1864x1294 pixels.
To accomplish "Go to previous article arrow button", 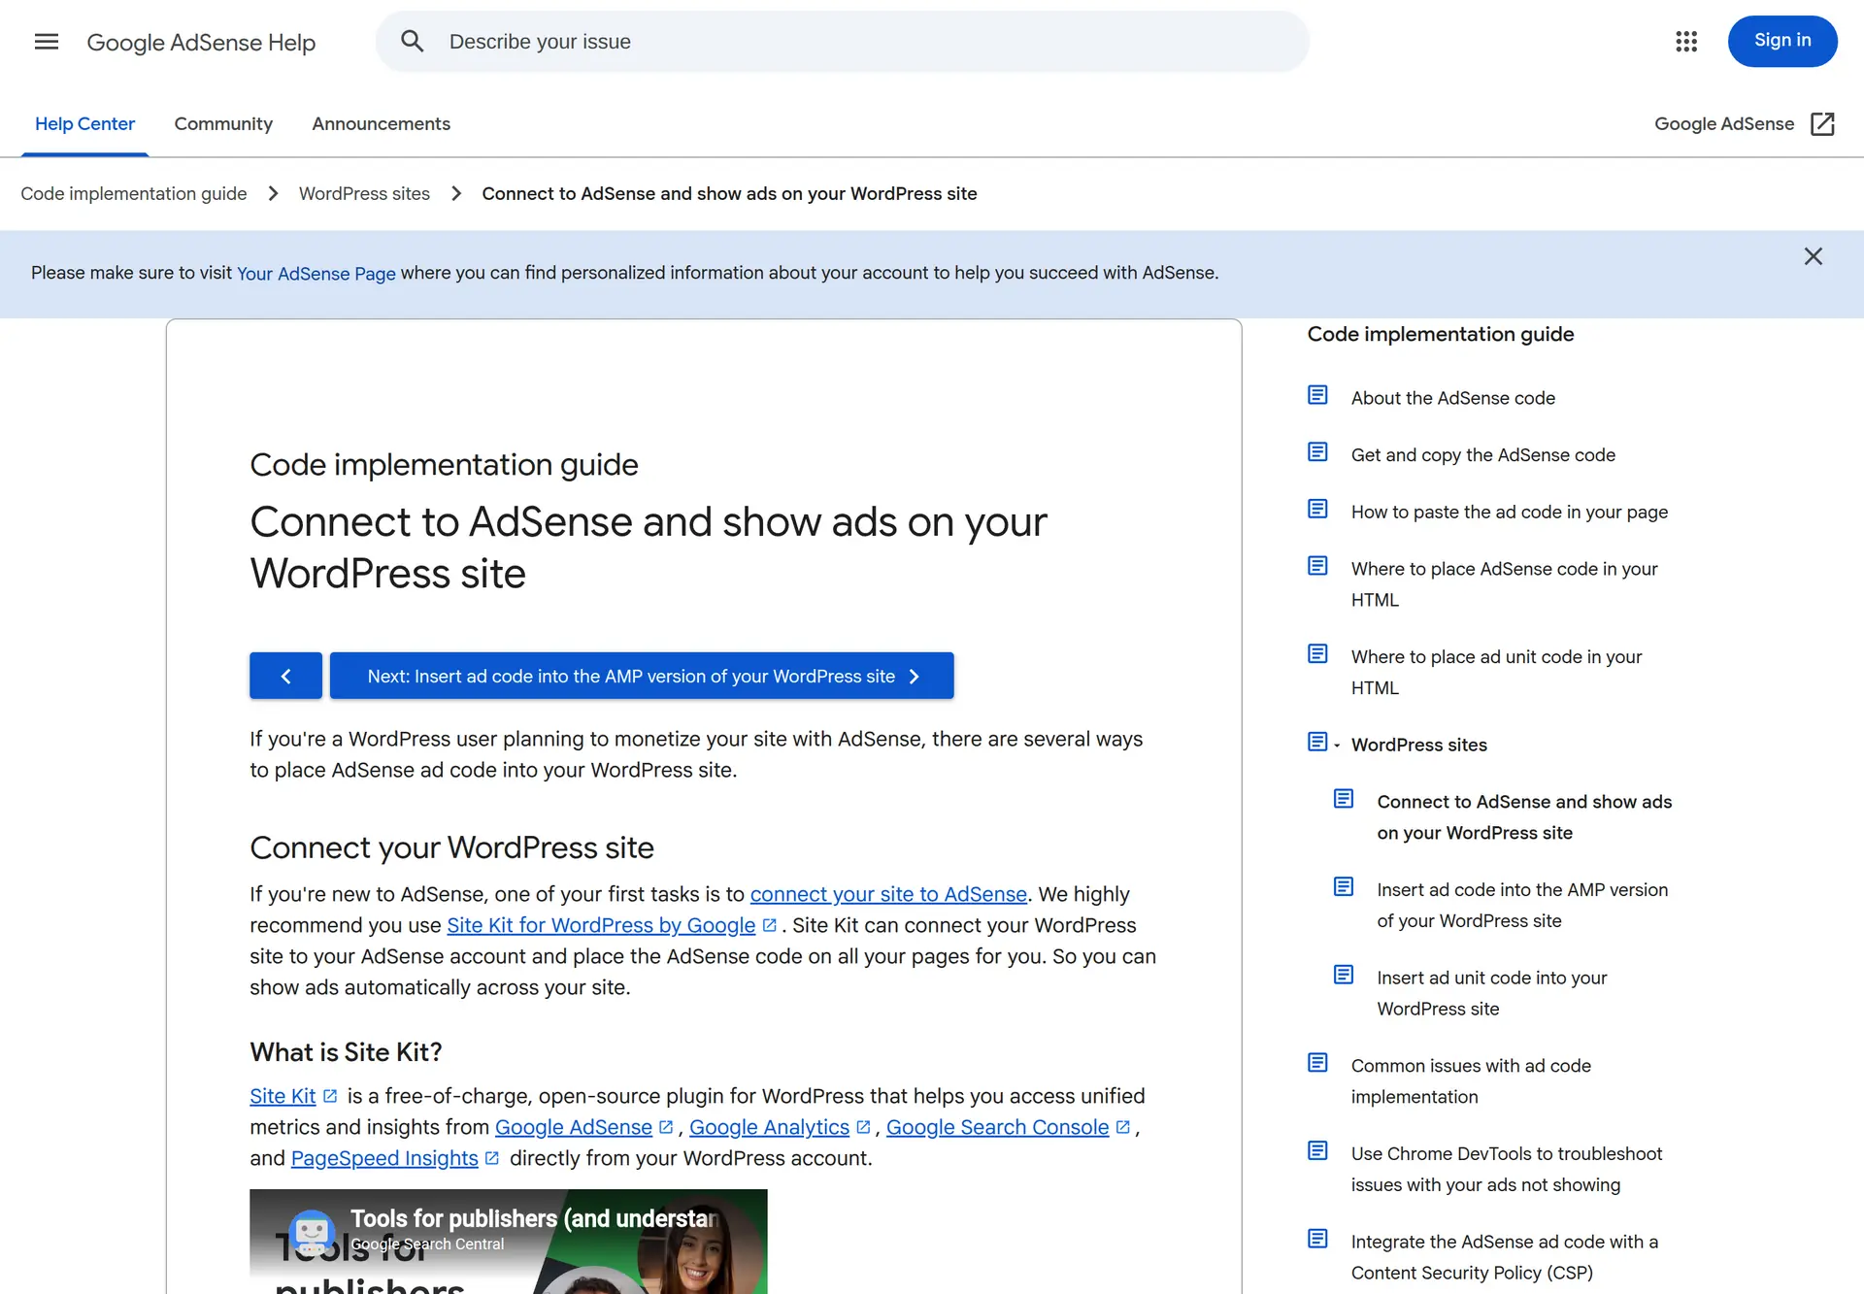I will (x=285, y=676).
